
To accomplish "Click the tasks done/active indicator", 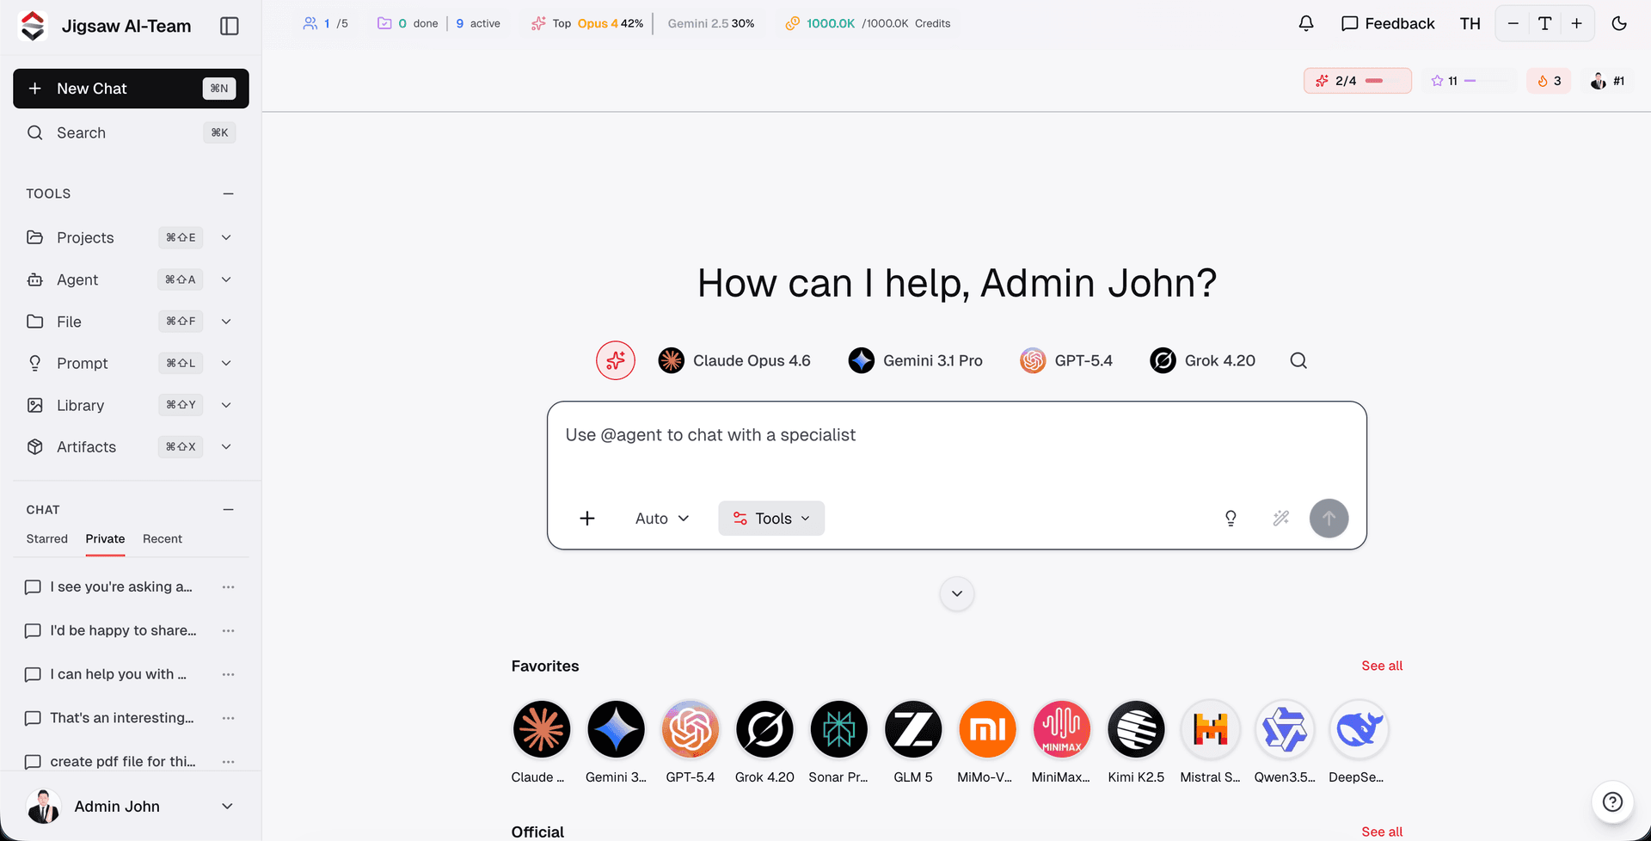I will tap(439, 23).
